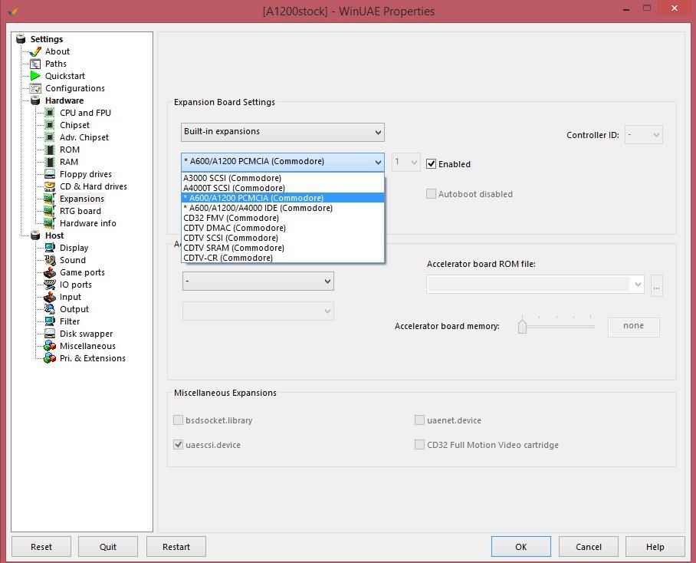This screenshot has height=563, width=696.
Task: Open the board number dropdown showing 1
Action: tap(405, 162)
